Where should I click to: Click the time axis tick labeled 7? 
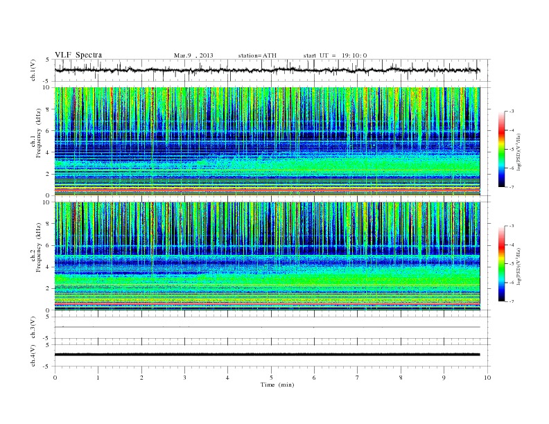pos(358,378)
